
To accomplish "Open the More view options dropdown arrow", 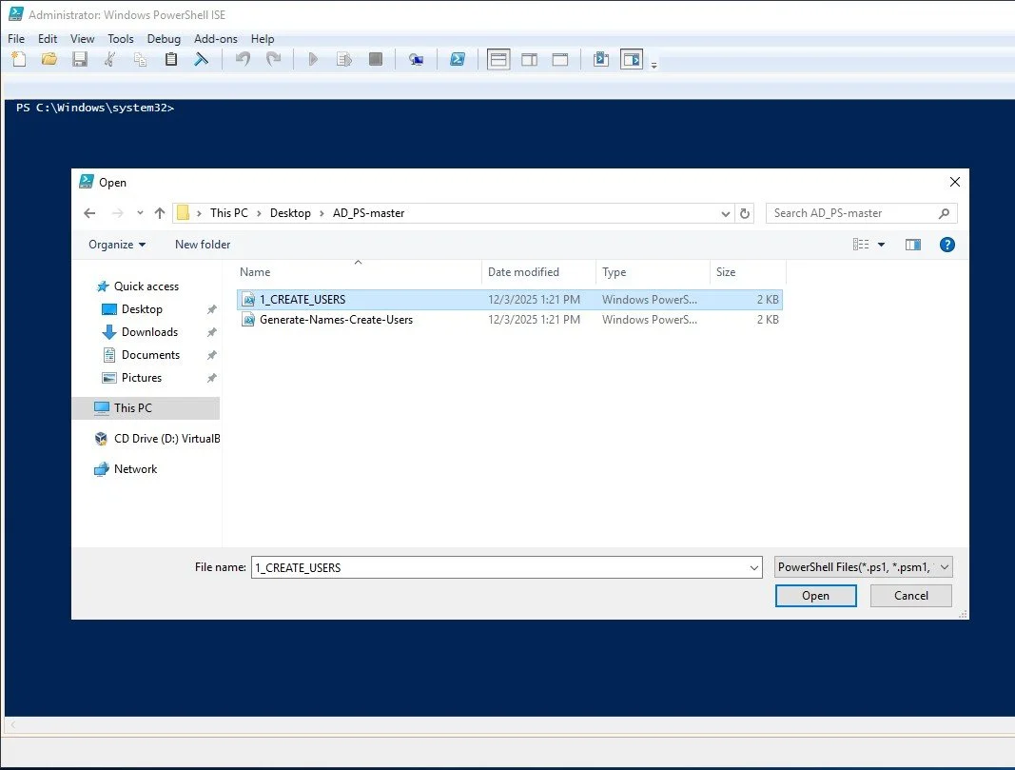I will tap(881, 245).
